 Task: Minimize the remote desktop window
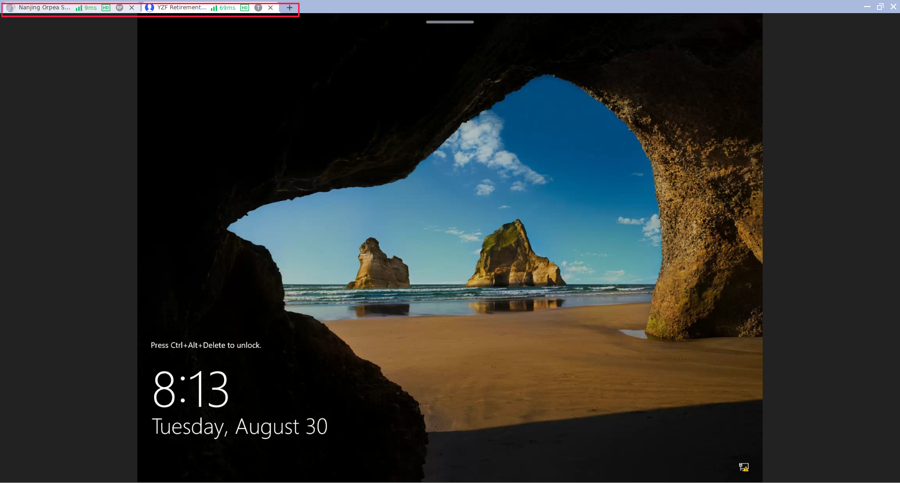click(867, 7)
